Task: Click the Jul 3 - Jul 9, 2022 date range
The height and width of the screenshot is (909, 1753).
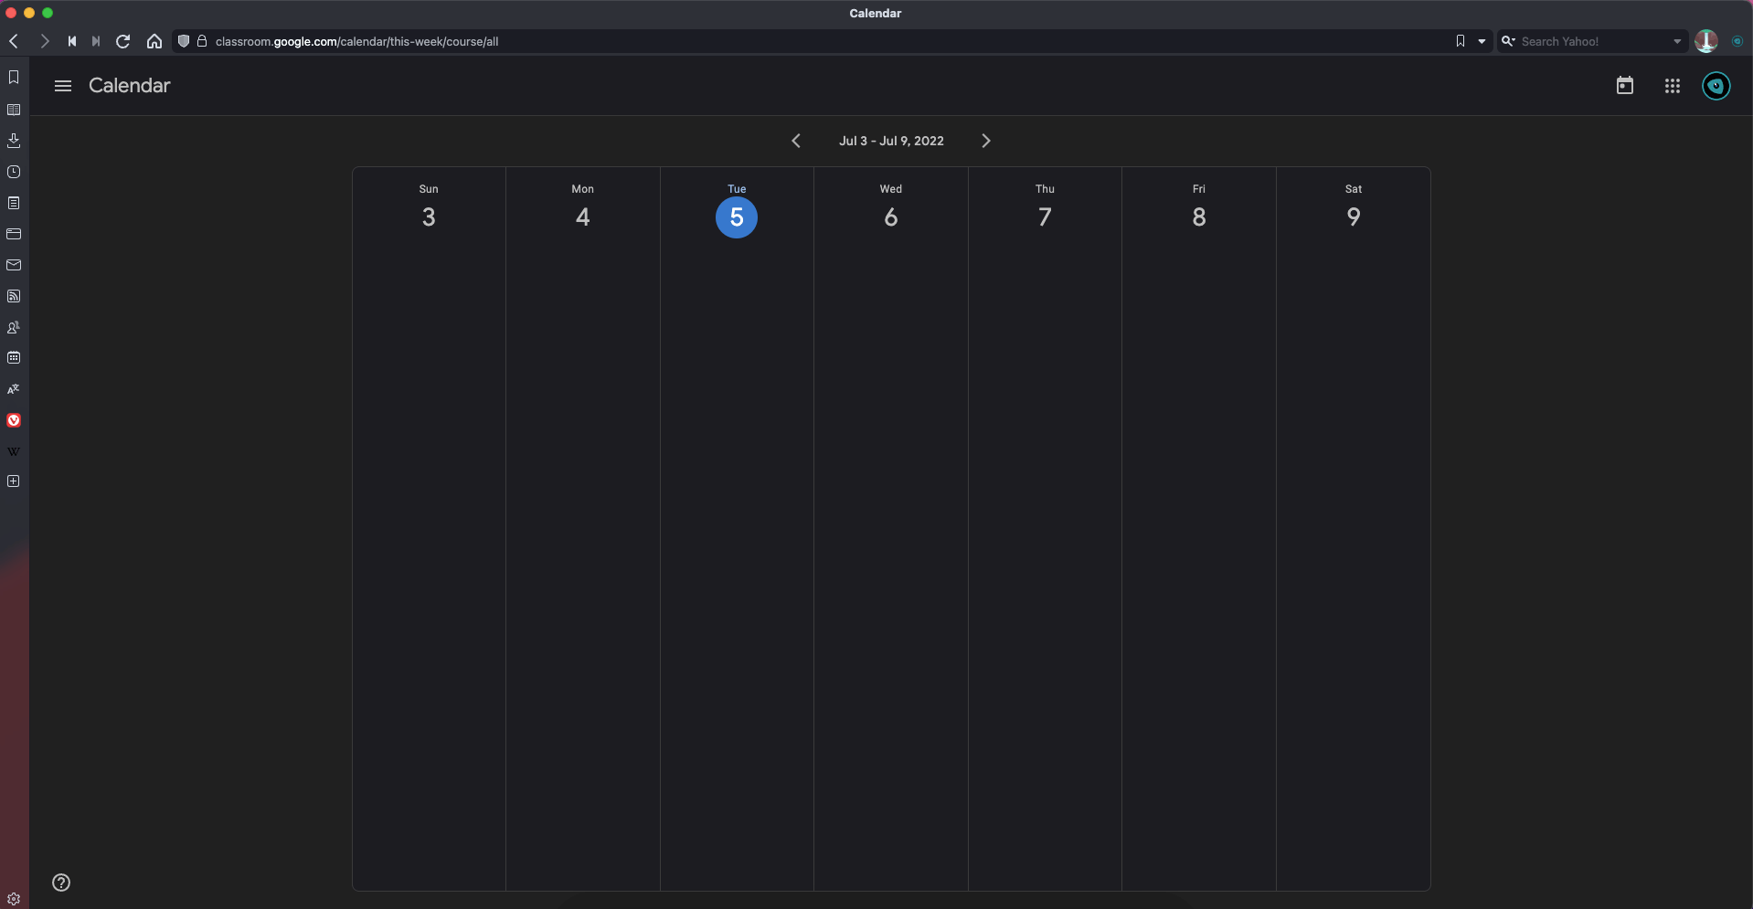Action: pyautogui.click(x=891, y=141)
